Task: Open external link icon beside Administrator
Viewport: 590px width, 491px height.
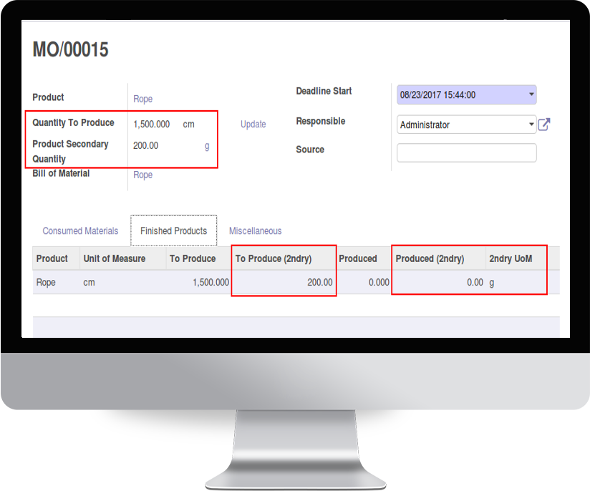Action: pos(543,125)
